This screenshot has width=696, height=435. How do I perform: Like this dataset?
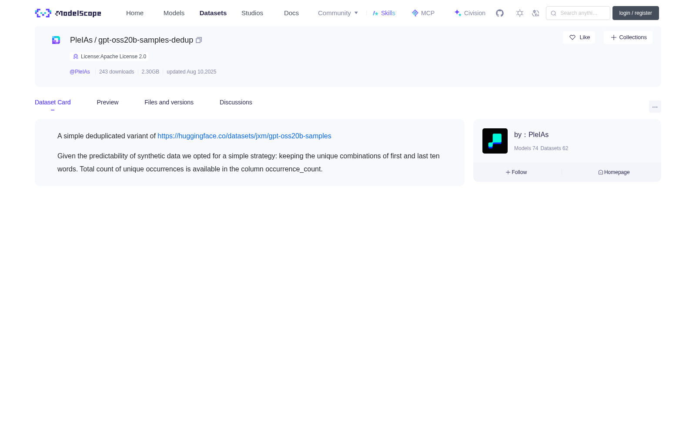(x=579, y=37)
